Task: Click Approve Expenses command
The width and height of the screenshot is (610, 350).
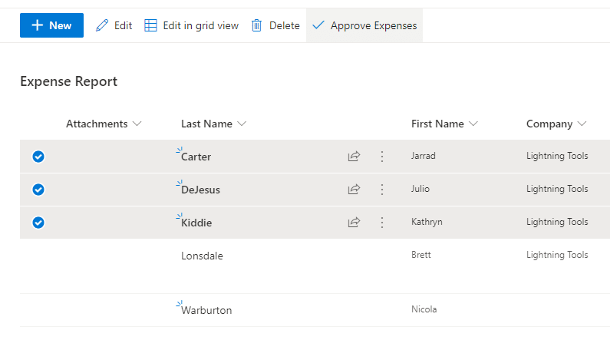Action: click(364, 25)
